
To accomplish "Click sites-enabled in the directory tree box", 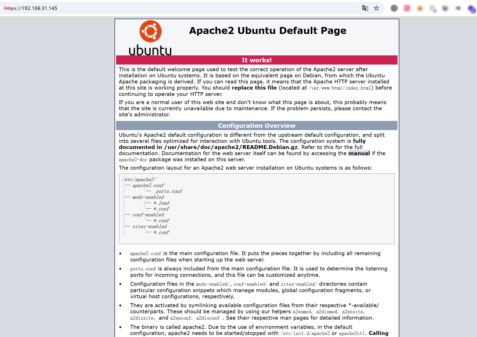I will [x=149, y=227].
